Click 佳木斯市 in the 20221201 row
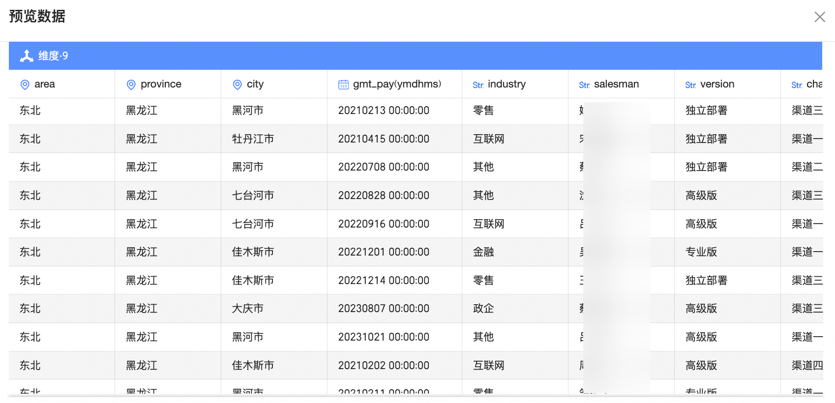835x403 pixels. pos(253,252)
